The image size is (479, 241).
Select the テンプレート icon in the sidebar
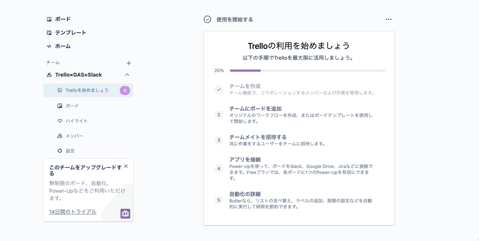pos(49,32)
